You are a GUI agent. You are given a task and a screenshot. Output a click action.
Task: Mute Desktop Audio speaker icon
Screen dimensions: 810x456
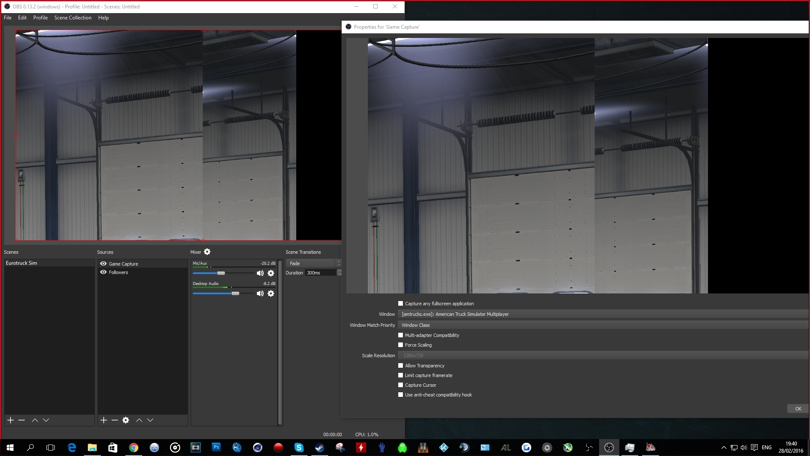click(260, 293)
